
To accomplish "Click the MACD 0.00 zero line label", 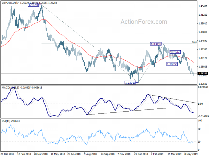I will coord(200,104).
